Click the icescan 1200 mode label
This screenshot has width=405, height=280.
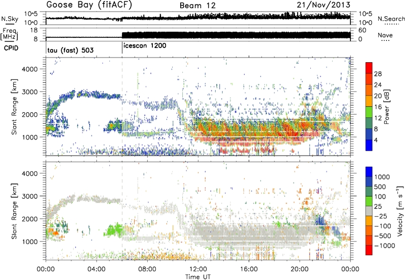point(145,46)
